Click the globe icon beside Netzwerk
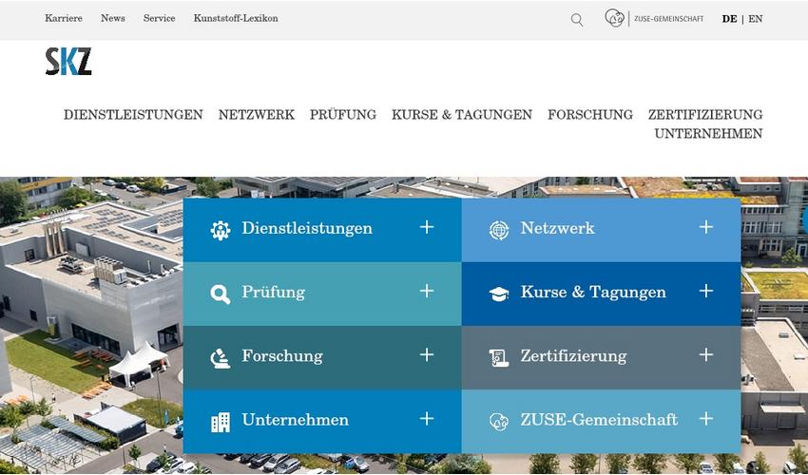Screen dimensions: 808x475 click(499, 230)
